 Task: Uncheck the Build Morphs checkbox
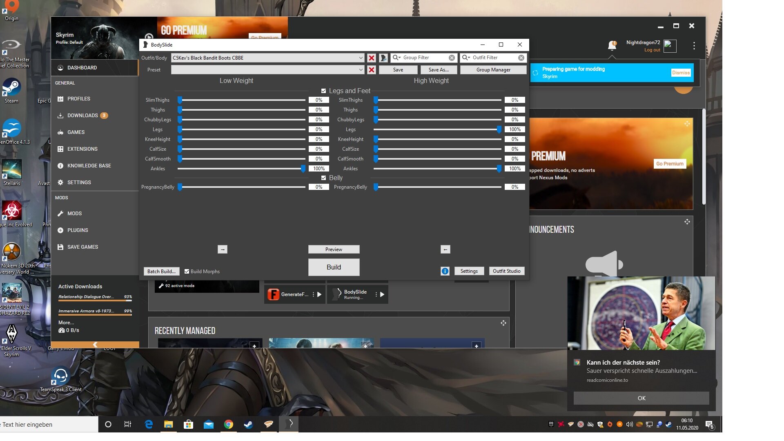click(187, 272)
